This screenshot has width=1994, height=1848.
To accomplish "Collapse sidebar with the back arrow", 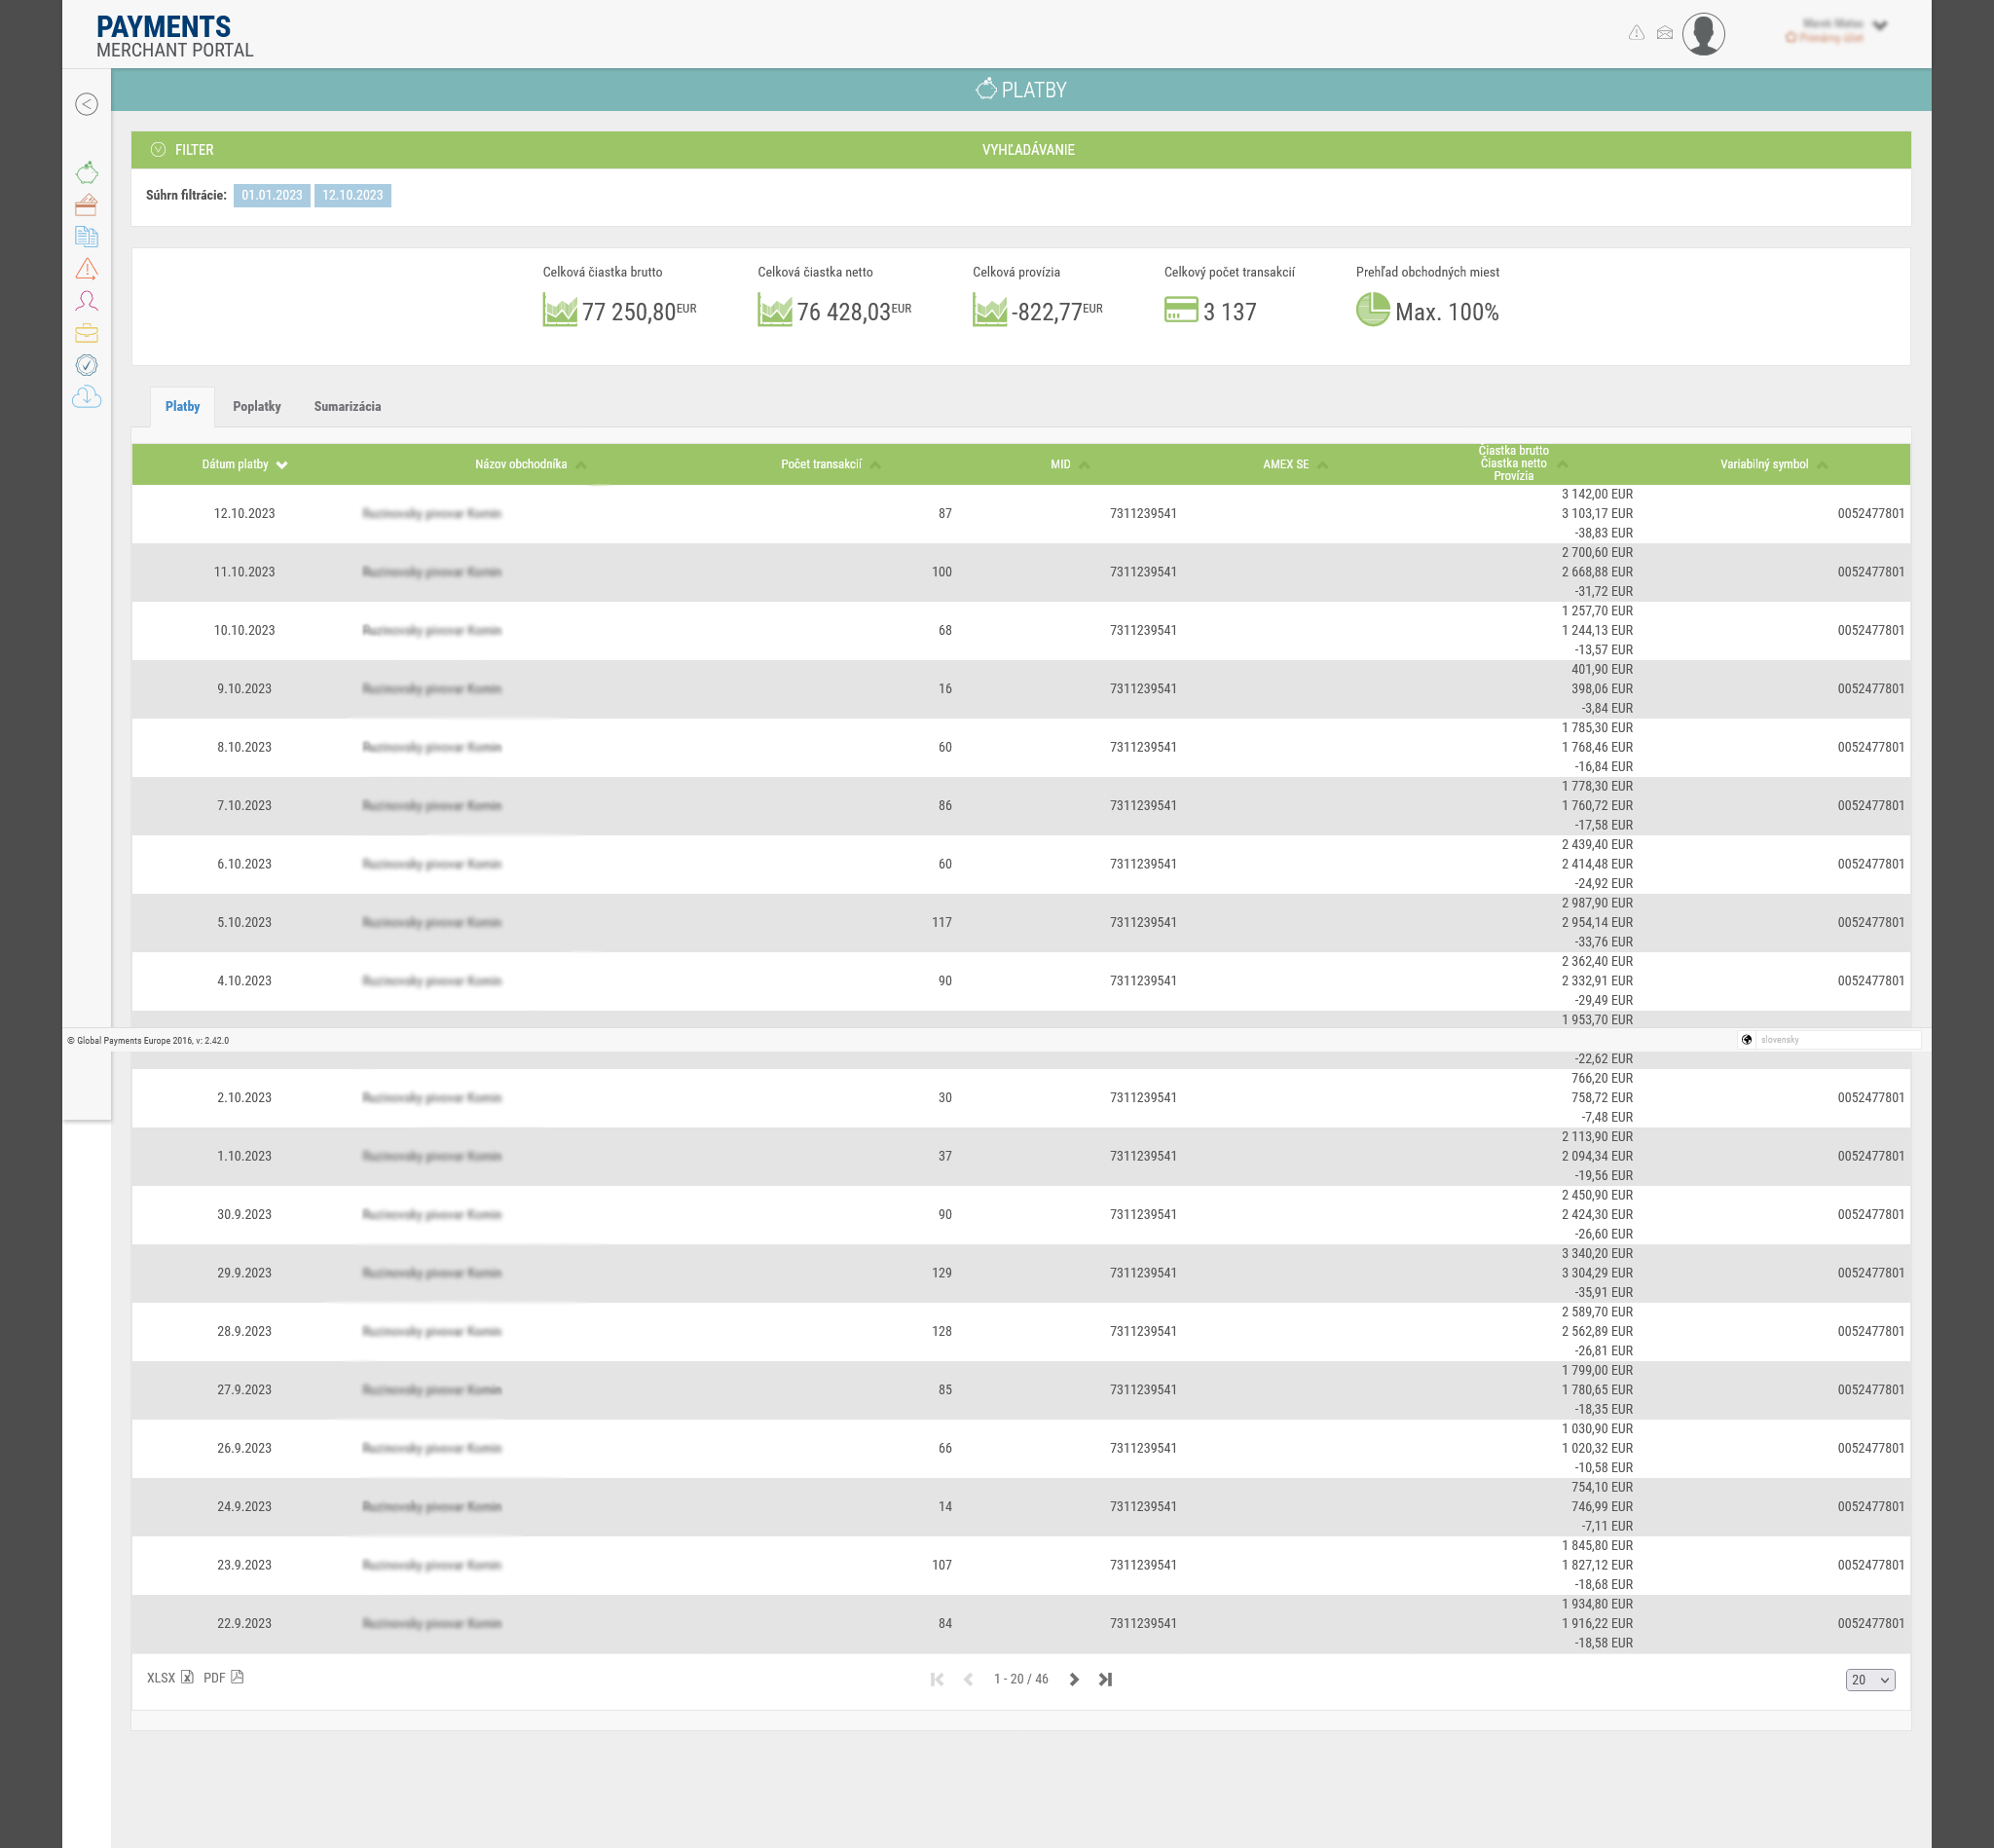I will [x=87, y=104].
